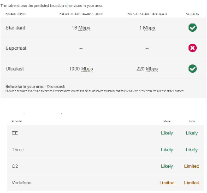Screen dimensions: 207x193
Task: Open the Openreach network link
Action: point(56,87)
